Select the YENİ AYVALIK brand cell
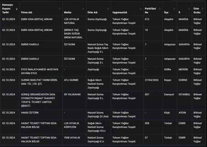This screenshot has height=147, width=207. click(x=72, y=137)
